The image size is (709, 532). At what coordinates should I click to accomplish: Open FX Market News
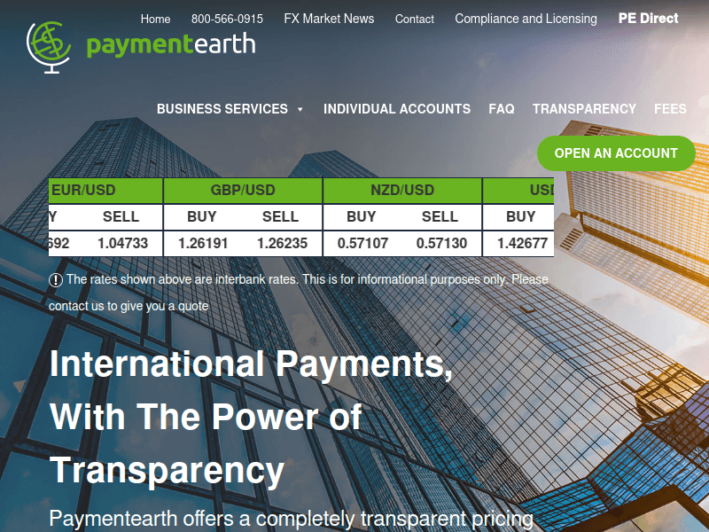point(329,18)
